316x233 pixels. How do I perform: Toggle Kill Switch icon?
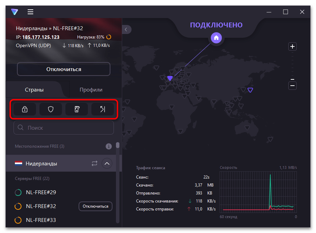coord(77,110)
